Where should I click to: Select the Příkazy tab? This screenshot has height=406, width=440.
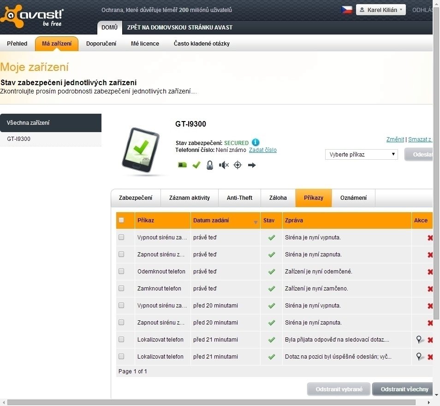314,197
